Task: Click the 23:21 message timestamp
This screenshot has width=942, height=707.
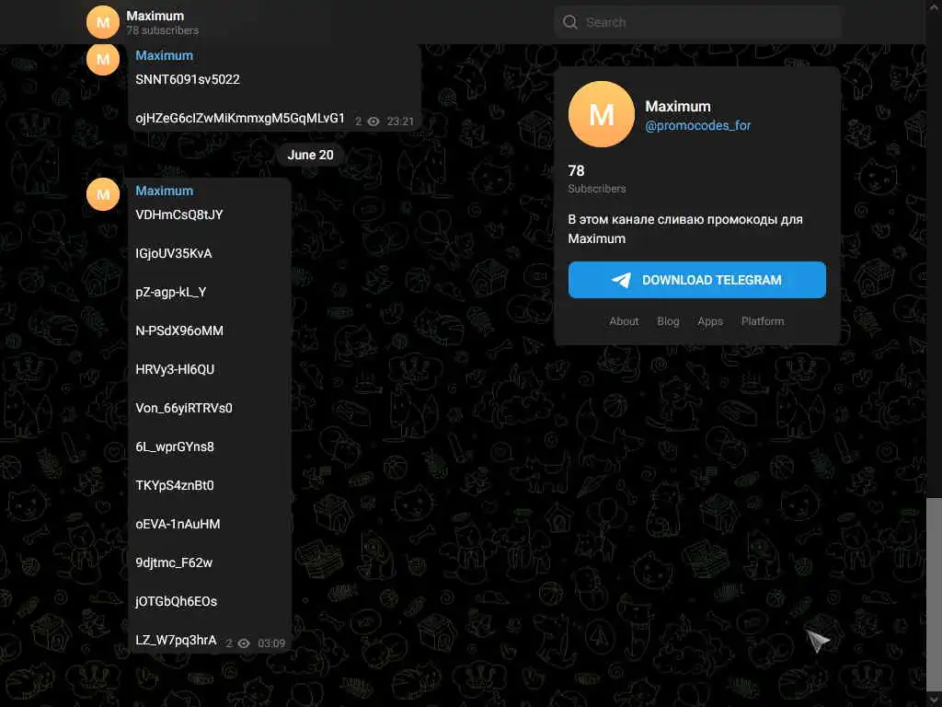Action: (400, 122)
